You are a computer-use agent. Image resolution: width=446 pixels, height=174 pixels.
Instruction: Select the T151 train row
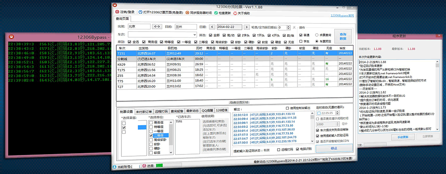pos(235,53)
